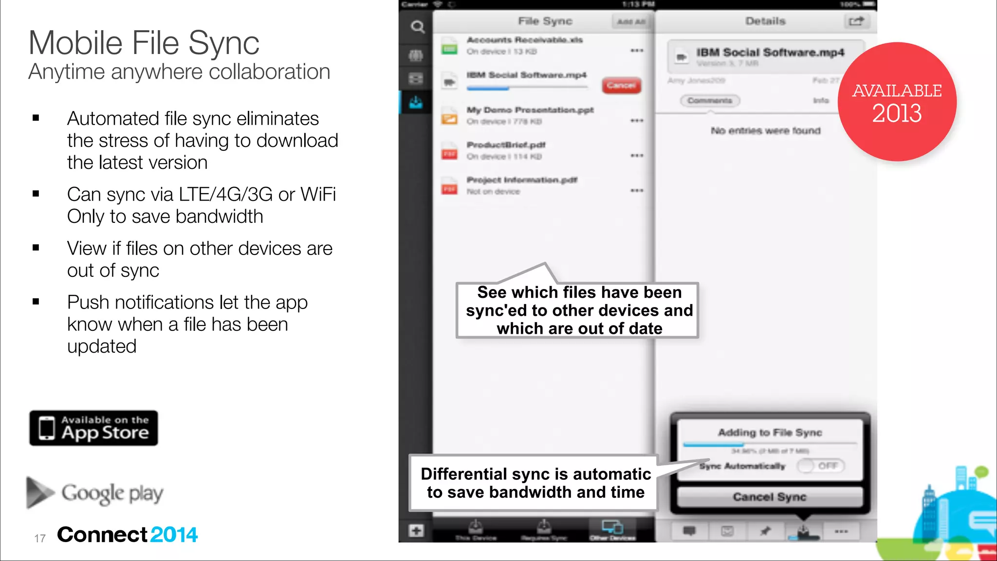Switch to the Comments tab
997x561 pixels.
pyautogui.click(x=710, y=101)
